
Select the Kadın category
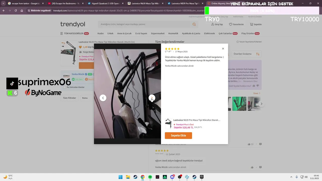101,33
